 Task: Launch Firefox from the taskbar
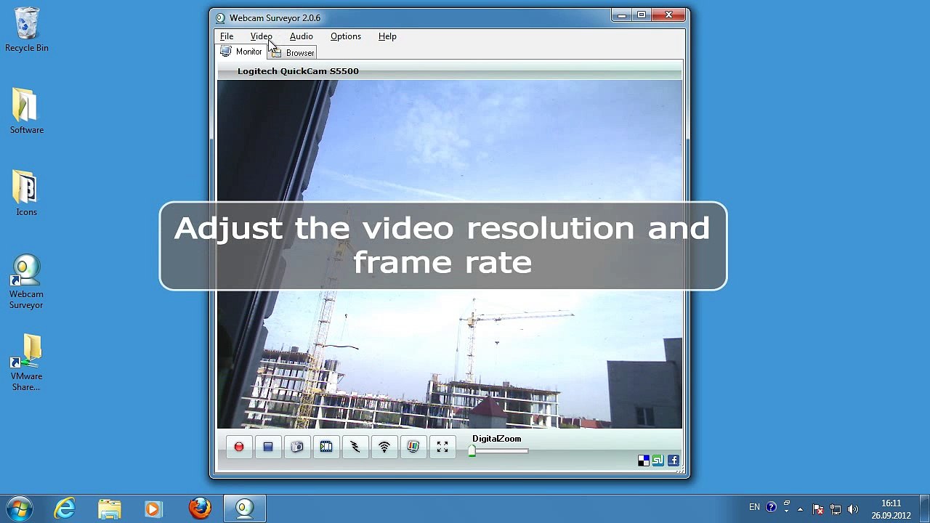(x=200, y=508)
